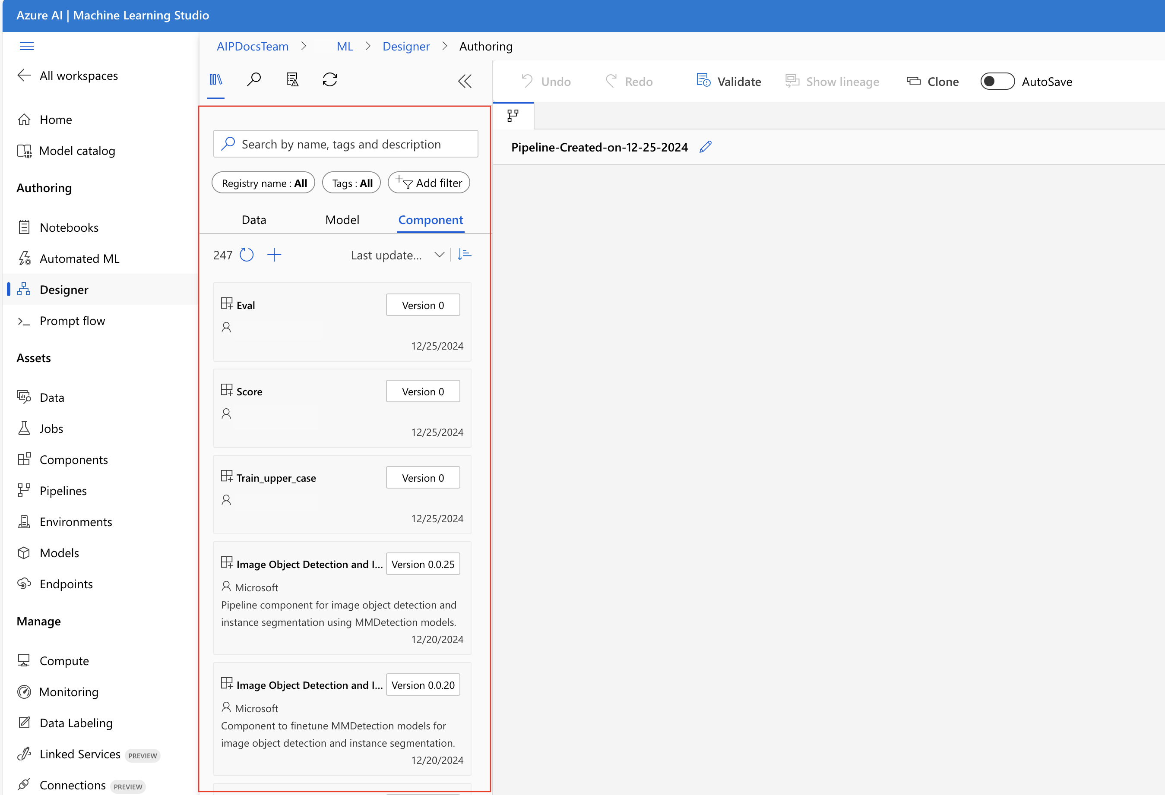Collapse the asset panel with double chevron
Screen dimensions: 1165x795
pyautogui.click(x=465, y=81)
